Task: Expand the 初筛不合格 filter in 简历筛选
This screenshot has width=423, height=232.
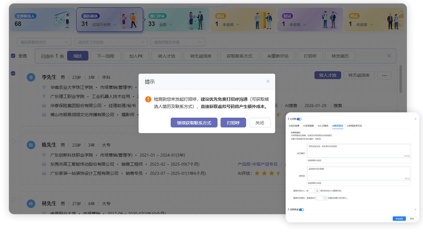Action: pyautogui.click(x=115, y=25)
